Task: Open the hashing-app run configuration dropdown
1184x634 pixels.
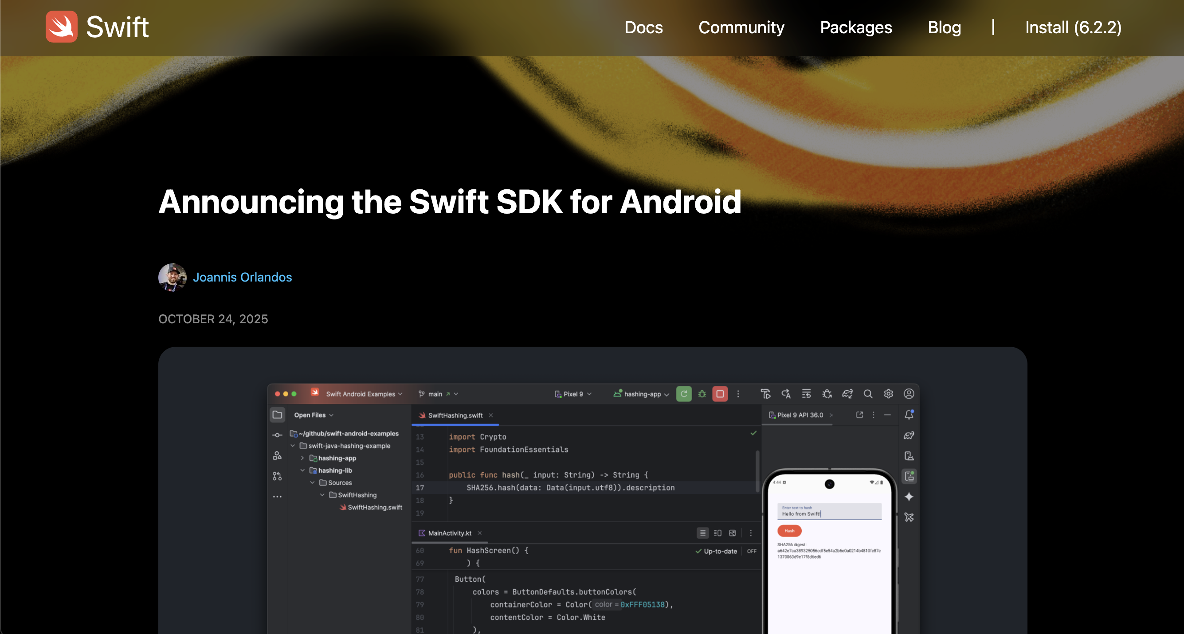Action: (641, 394)
